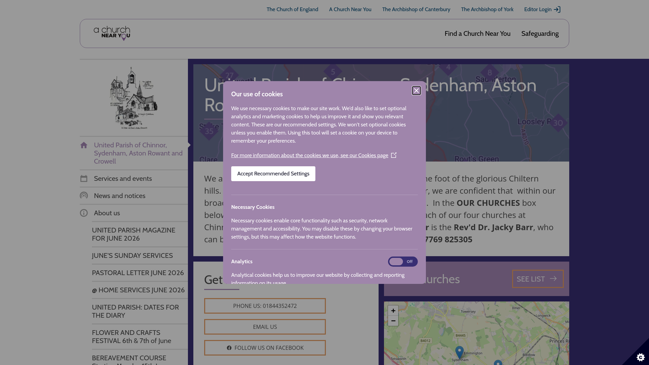Open the Cookies page information link
This screenshot has width=649, height=365.
(310, 155)
